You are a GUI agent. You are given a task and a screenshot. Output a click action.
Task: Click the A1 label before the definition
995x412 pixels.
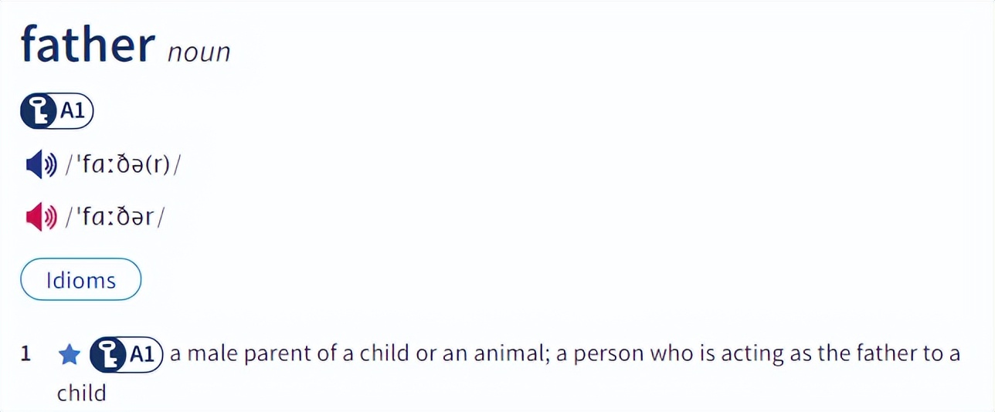143,355
